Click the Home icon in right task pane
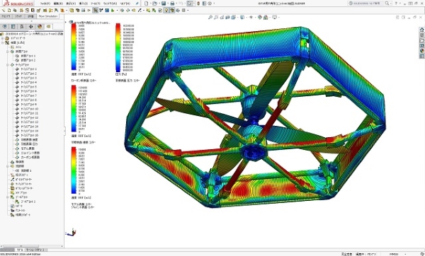This screenshot has width=425, height=256. click(421, 30)
